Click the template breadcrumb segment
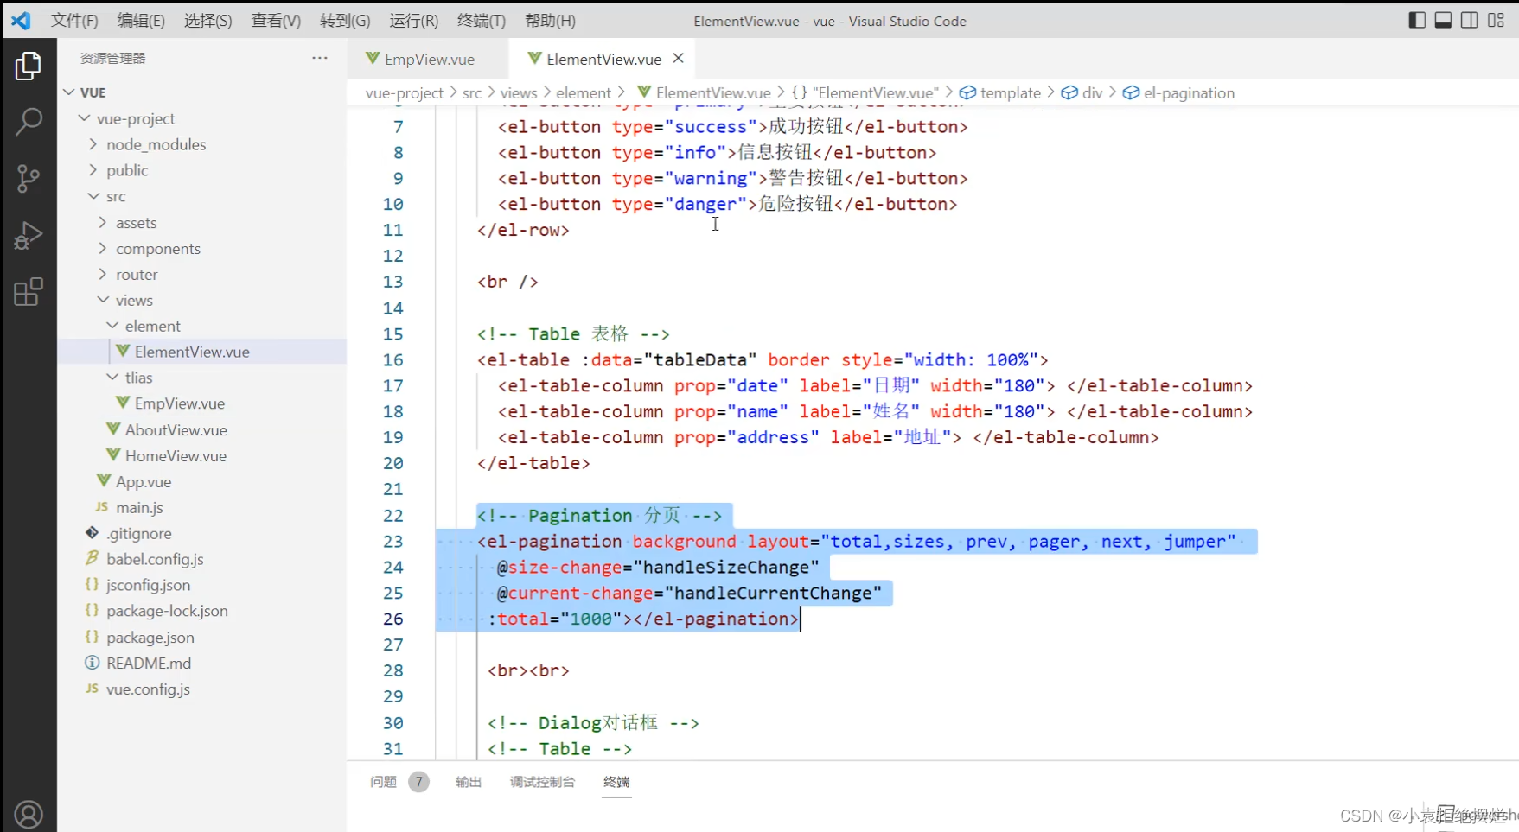Screen dimensions: 1519x832 (1000, 93)
